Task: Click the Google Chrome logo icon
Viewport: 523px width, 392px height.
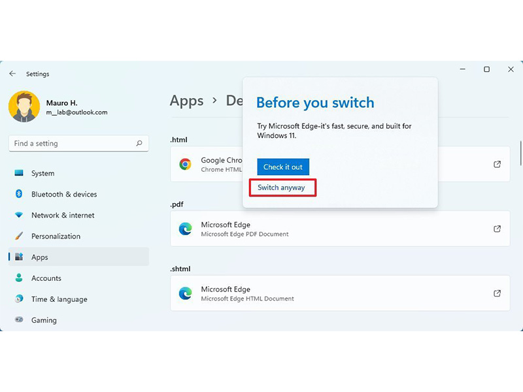Action: coord(186,164)
